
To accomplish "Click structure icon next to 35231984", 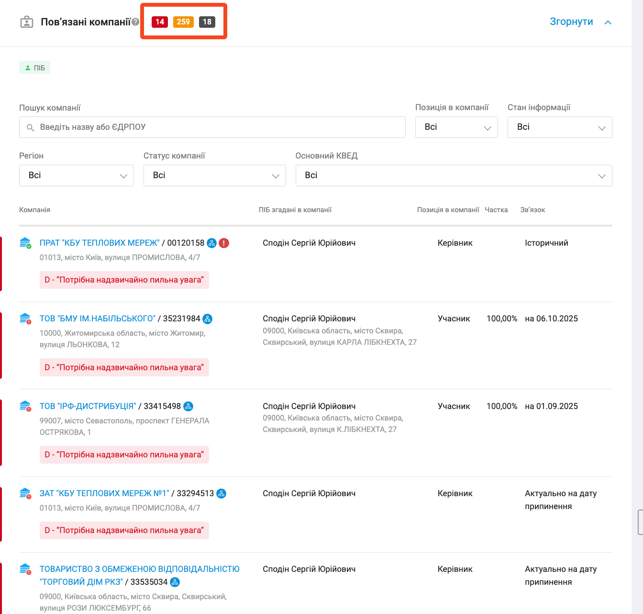I will coord(207,319).
